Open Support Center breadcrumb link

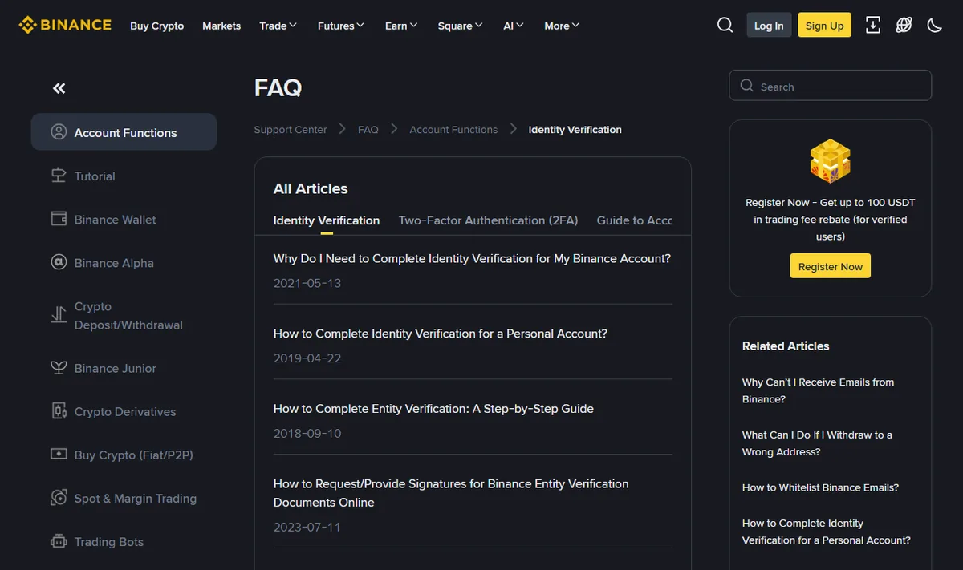coord(291,130)
